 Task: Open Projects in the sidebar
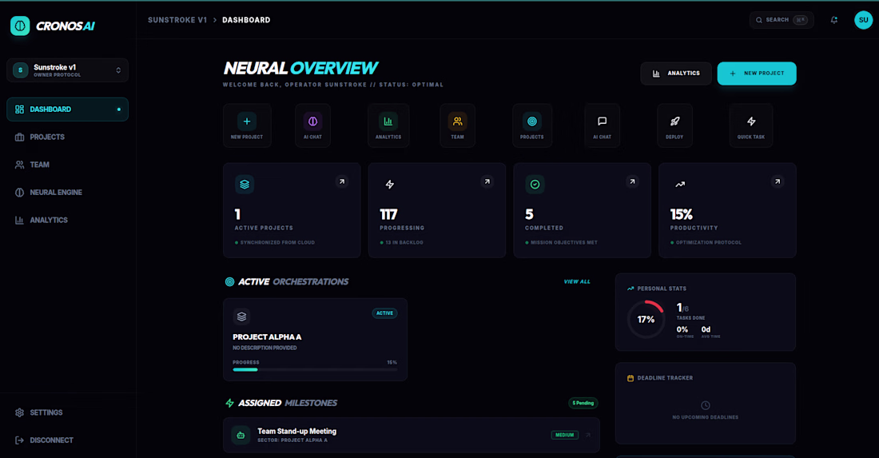pyautogui.click(x=67, y=137)
